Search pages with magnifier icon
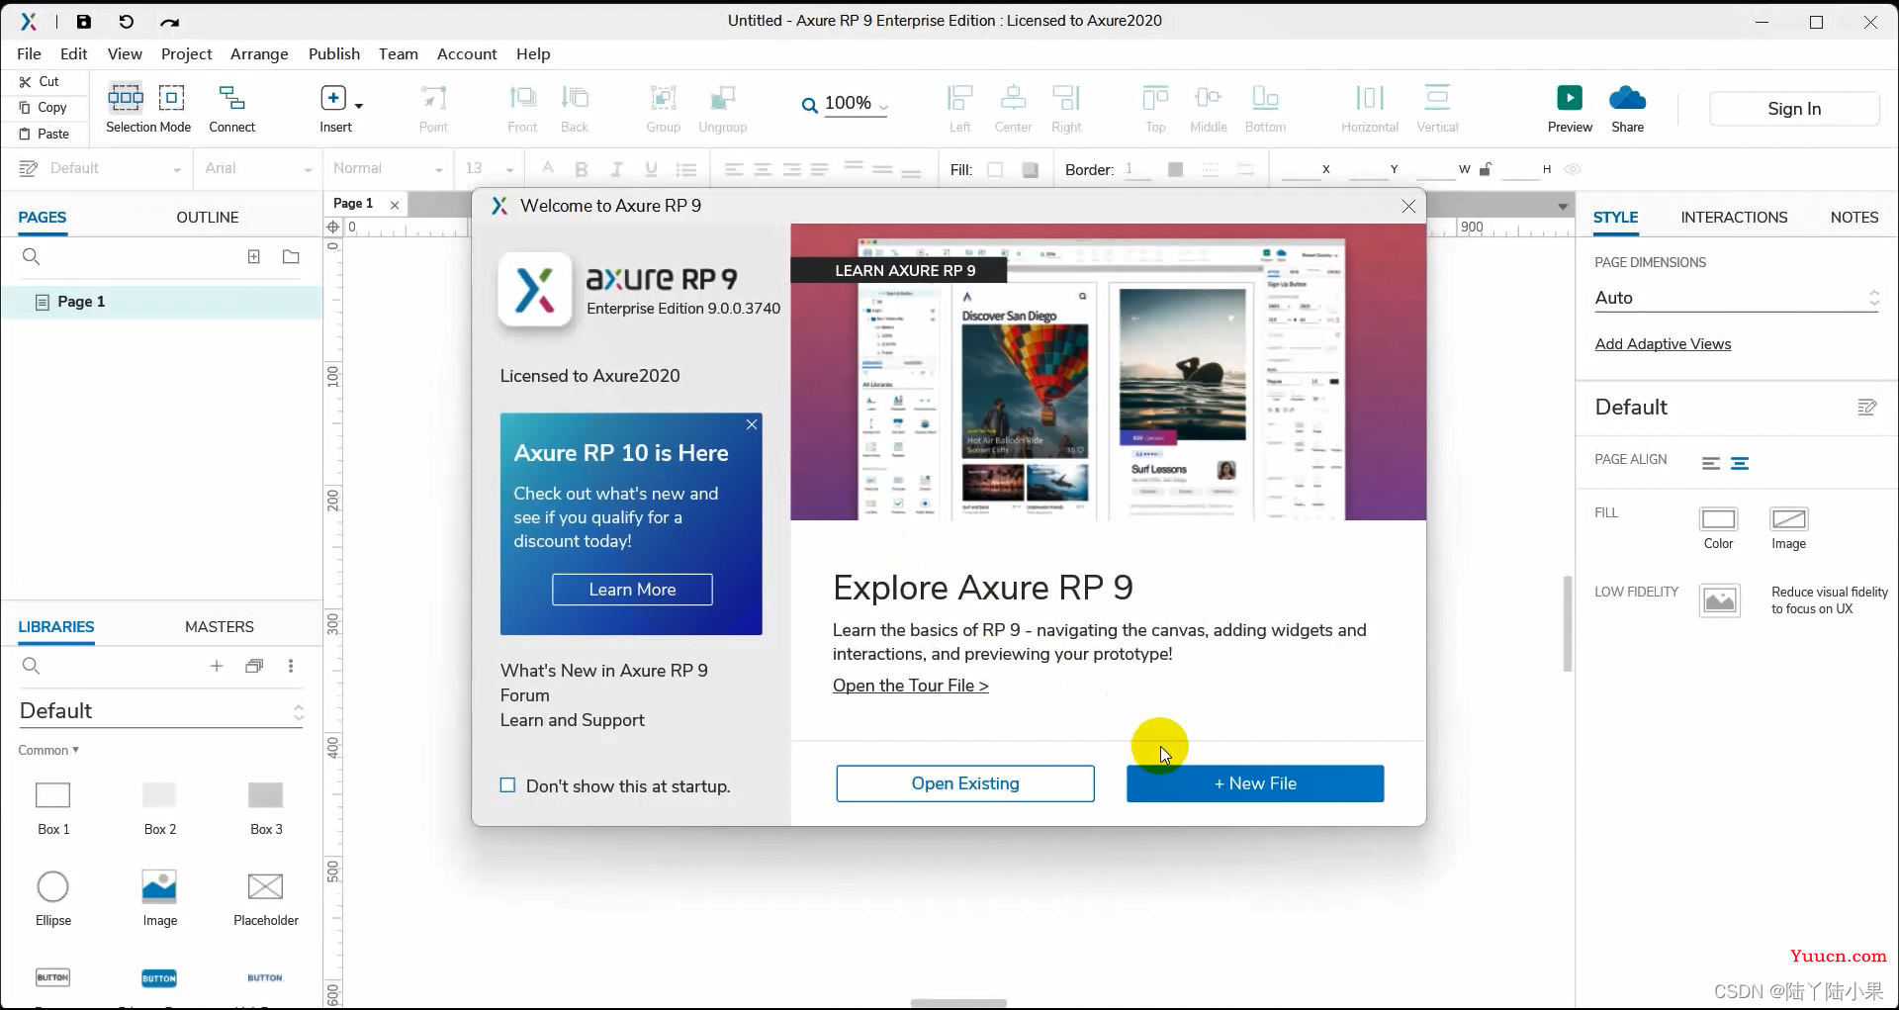 pyautogui.click(x=31, y=256)
